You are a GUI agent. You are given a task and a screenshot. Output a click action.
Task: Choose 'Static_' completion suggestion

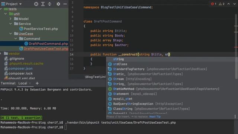[x=171, y=74]
